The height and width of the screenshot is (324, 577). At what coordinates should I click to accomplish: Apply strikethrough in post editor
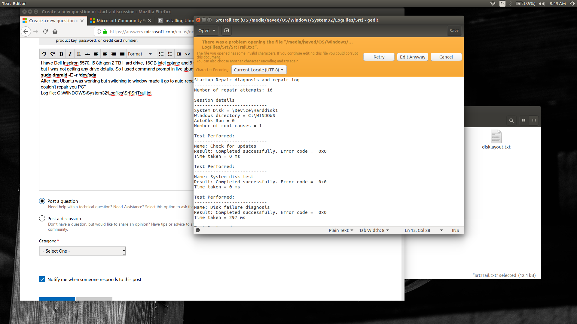pos(87,54)
